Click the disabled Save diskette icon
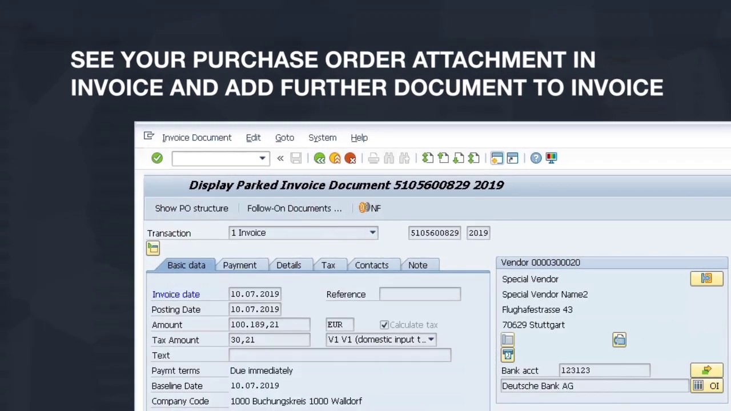Screen dimensions: 731x411 296,158
